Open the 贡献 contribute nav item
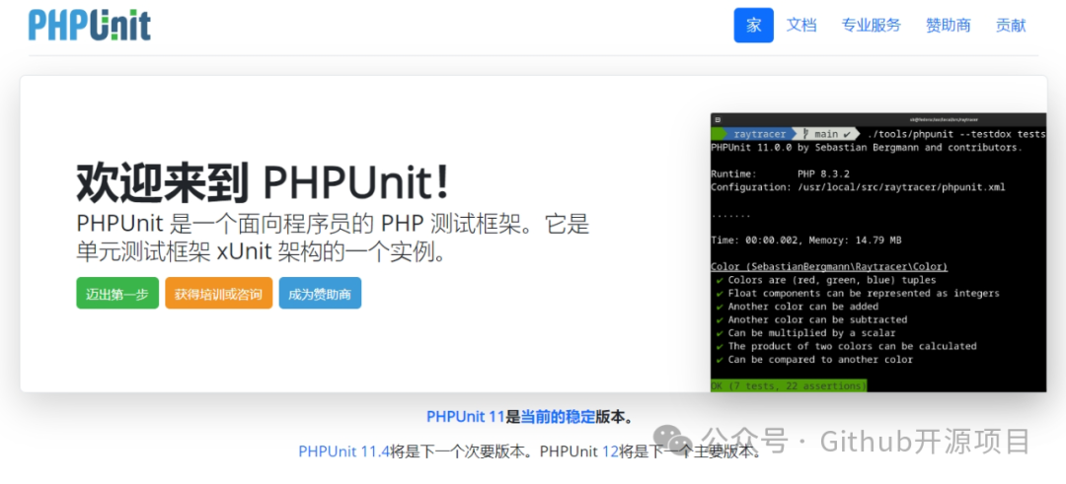The image size is (1066, 484). 1011,25
